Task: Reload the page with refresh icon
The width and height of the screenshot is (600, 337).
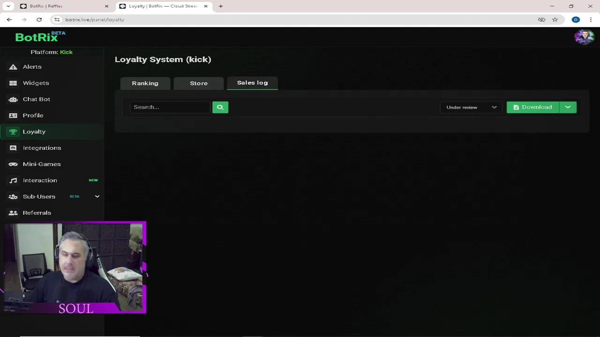Action: click(x=39, y=20)
